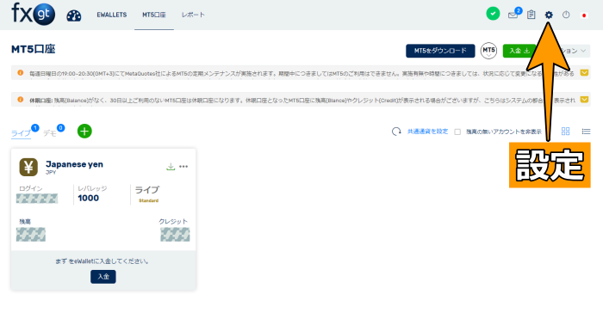
Task: Click the 共通通貨を設定 link
Action: [x=427, y=132]
